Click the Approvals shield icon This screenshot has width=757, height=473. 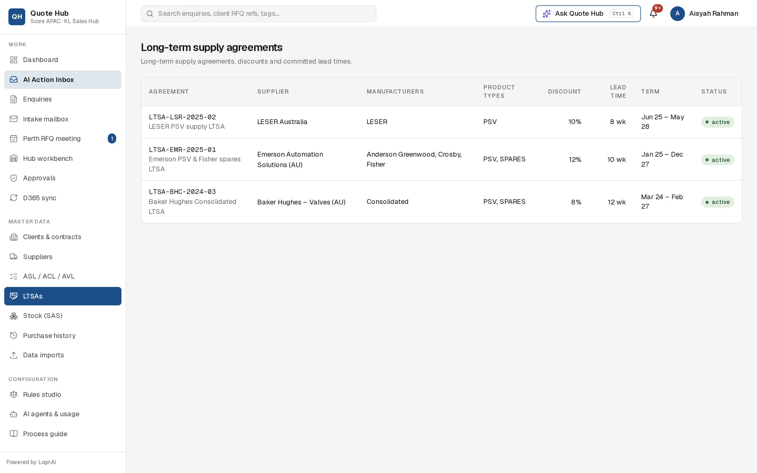pos(14,178)
